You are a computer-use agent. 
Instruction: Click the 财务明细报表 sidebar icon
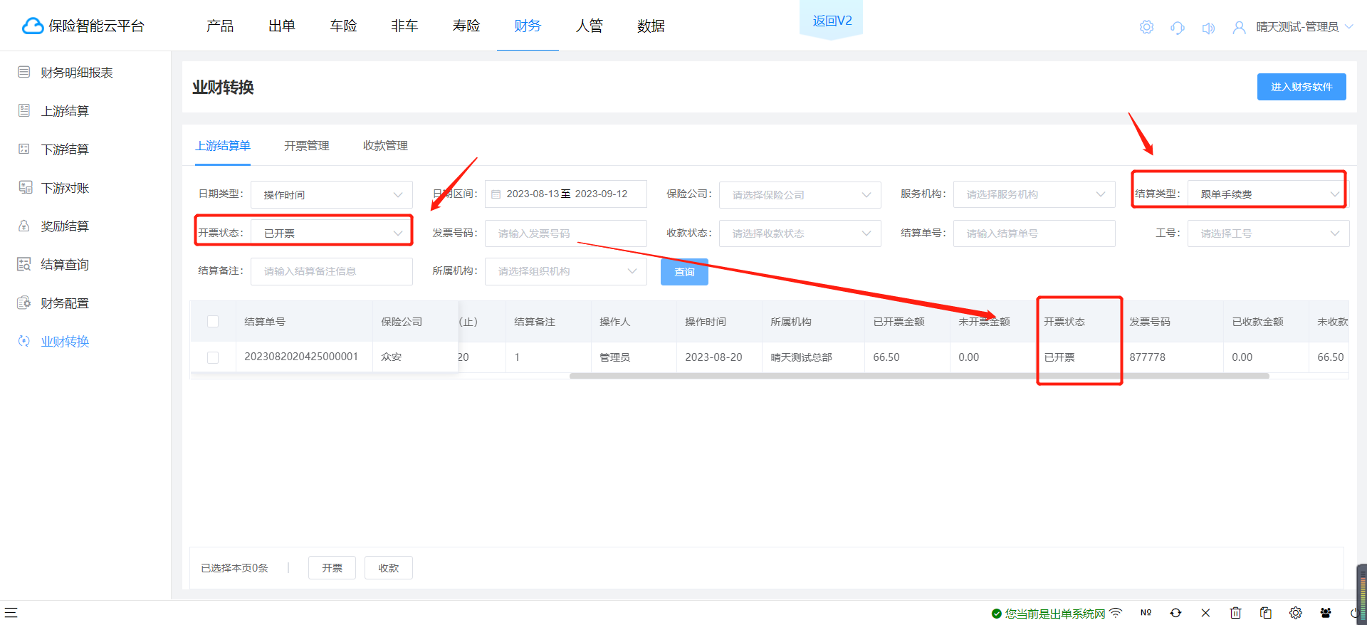(x=24, y=72)
